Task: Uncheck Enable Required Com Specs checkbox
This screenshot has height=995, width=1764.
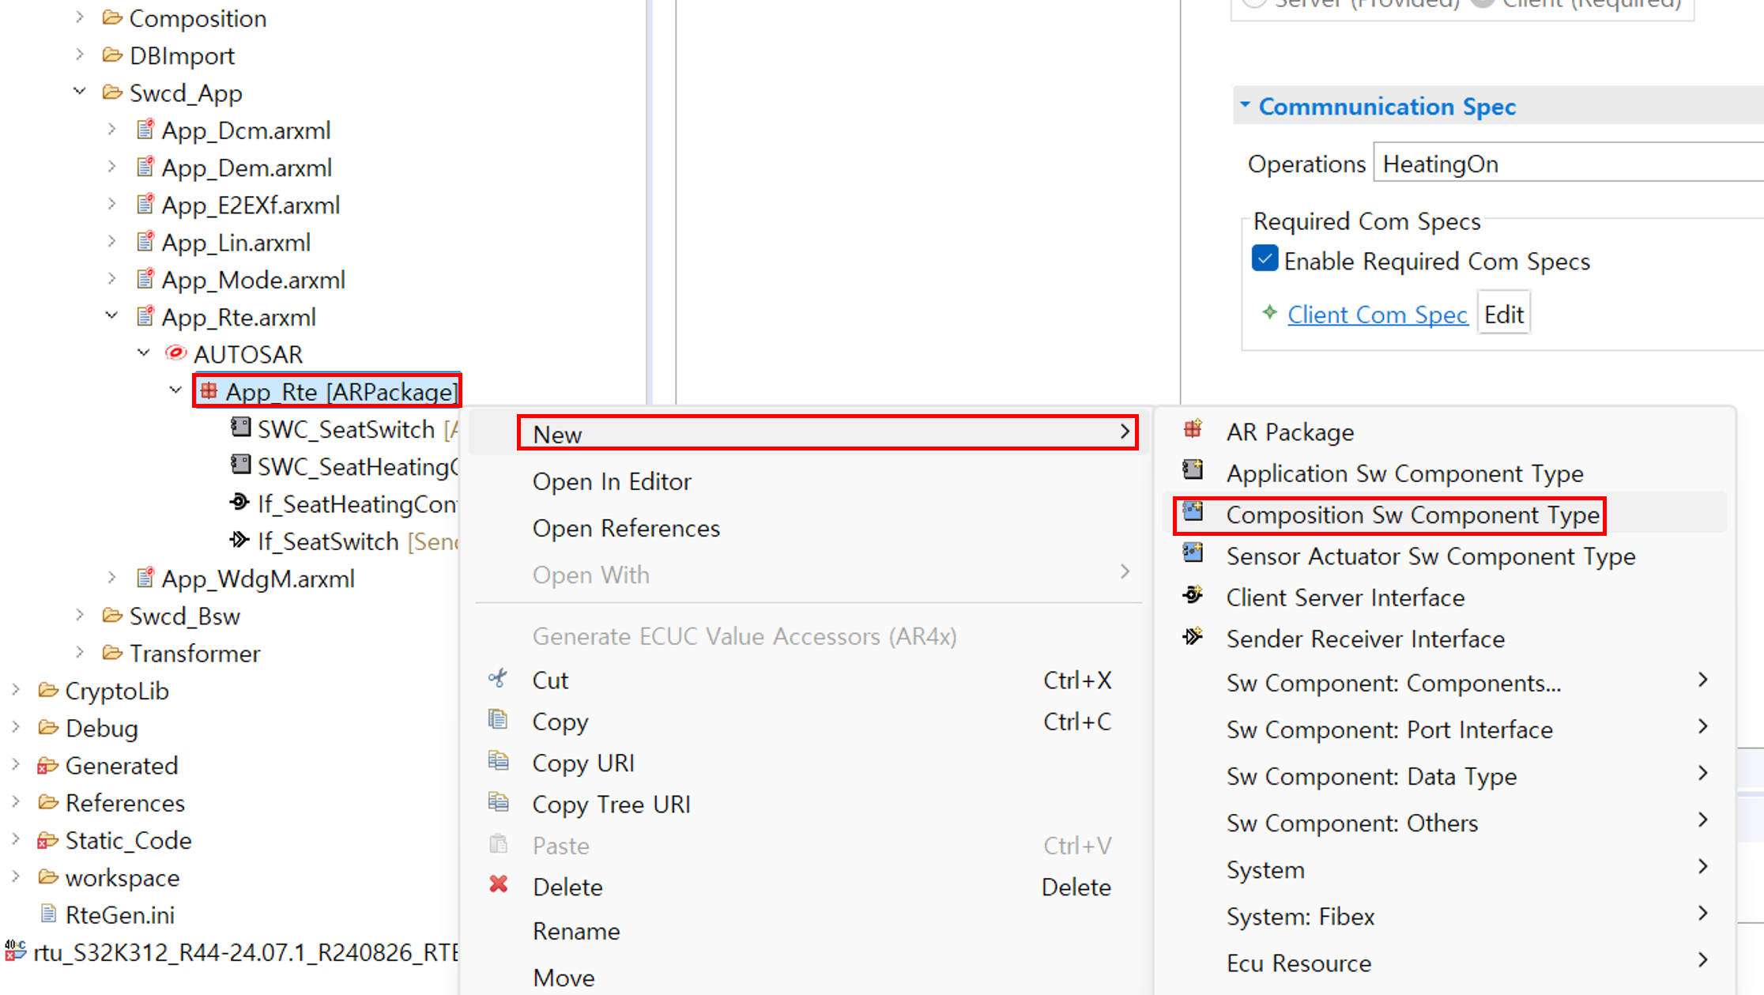Action: pyautogui.click(x=1265, y=260)
